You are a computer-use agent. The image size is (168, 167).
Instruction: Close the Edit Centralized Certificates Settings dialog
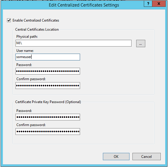tap(159, 4)
